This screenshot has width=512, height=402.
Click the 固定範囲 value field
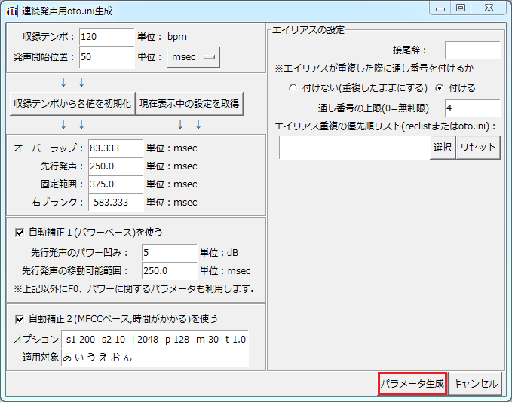pos(115,184)
